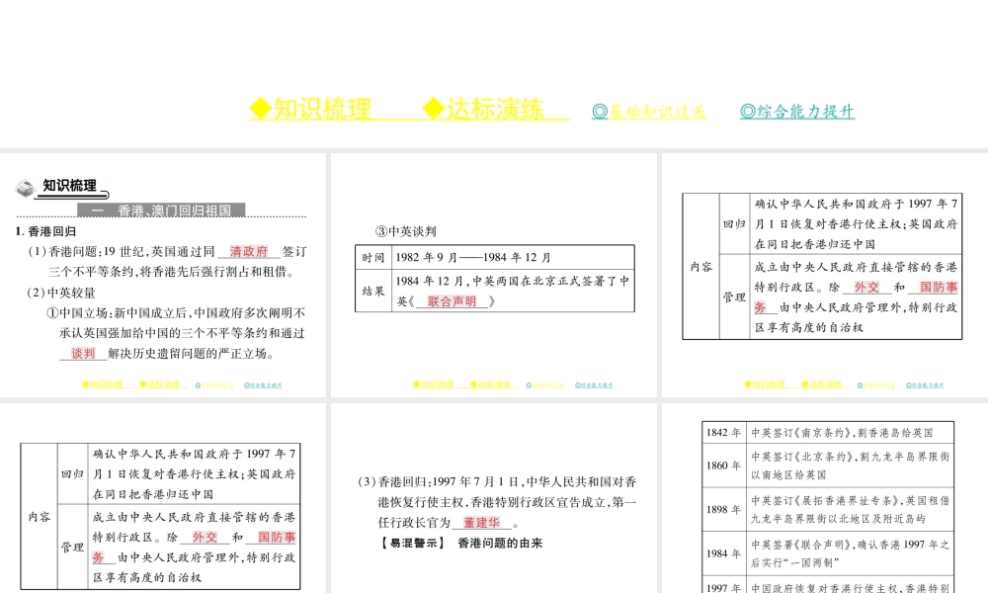
Task: Click small 达标演练 footer link under 谈判 answer slide
Action: [159, 384]
